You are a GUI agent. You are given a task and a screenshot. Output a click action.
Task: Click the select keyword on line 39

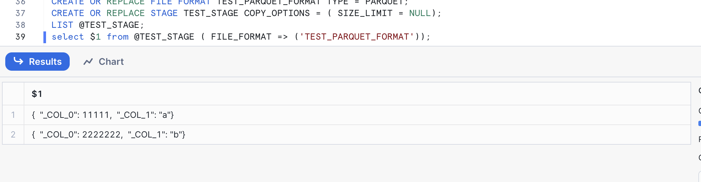tap(68, 37)
